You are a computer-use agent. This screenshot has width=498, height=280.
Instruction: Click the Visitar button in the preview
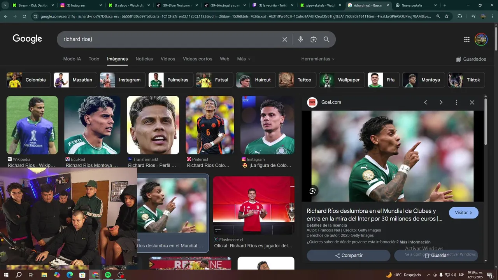pos(463,213)
